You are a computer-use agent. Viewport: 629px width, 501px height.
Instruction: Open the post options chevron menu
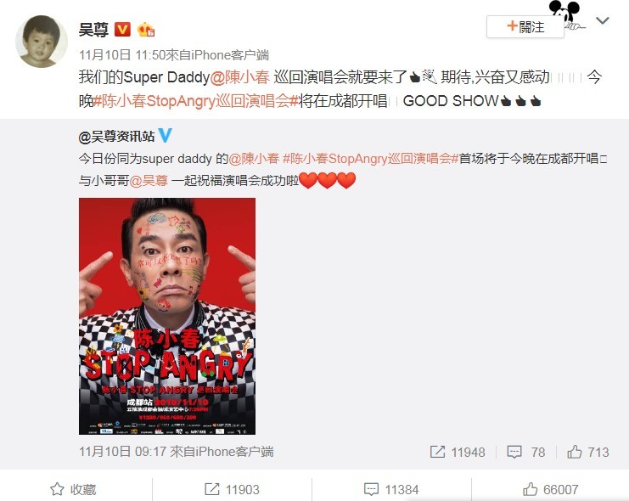pyautogui.click(x=603, y=20)
